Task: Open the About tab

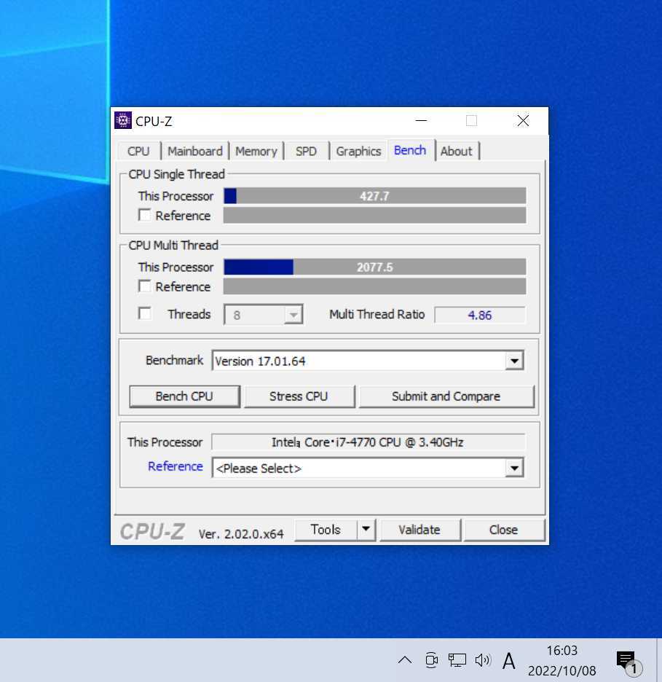Action: [456, 151]
